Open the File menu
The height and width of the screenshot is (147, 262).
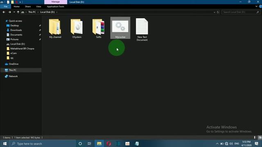[5, 7]
